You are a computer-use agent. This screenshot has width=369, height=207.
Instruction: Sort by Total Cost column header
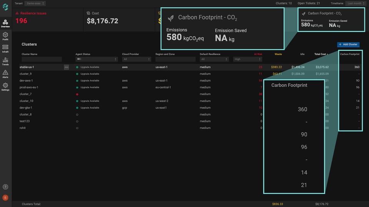point(321,54)
